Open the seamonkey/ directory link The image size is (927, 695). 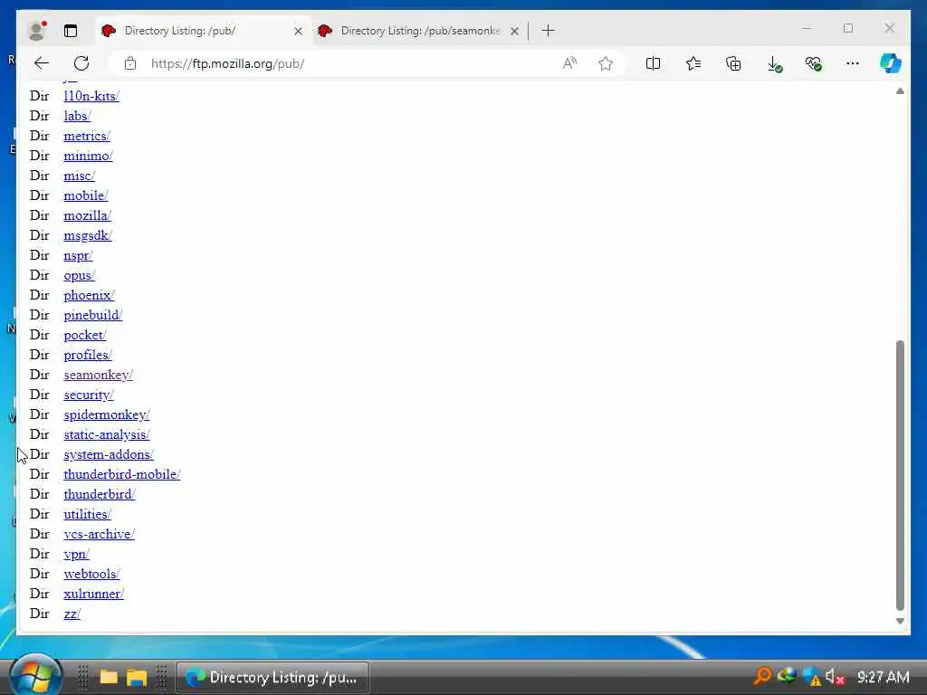click(x=98, y=375)
